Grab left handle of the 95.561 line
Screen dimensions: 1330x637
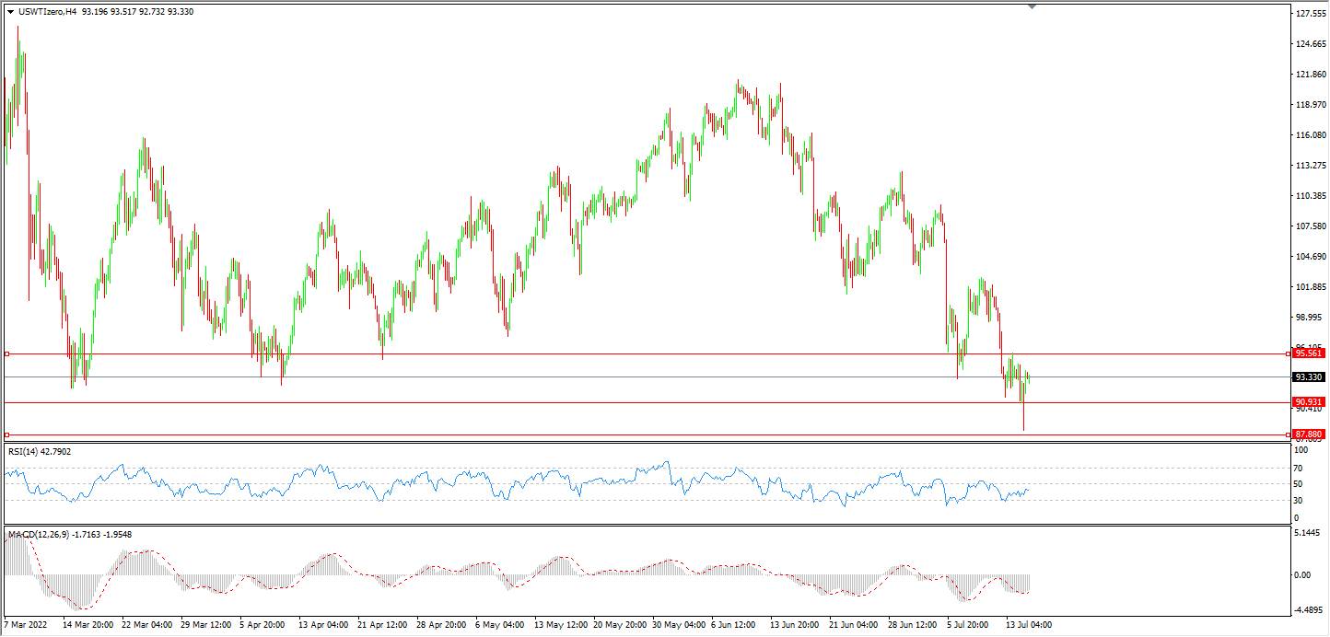click(x=6, y=353)
